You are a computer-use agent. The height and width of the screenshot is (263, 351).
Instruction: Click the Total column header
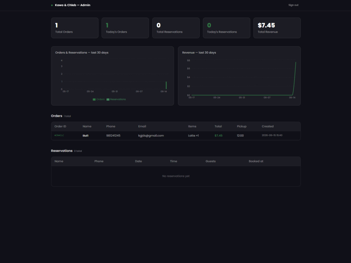(x=218, y=126)
